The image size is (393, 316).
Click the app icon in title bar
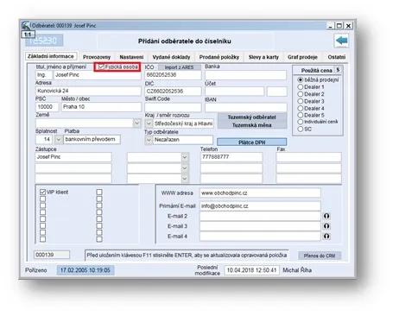[x=26, y=25]
